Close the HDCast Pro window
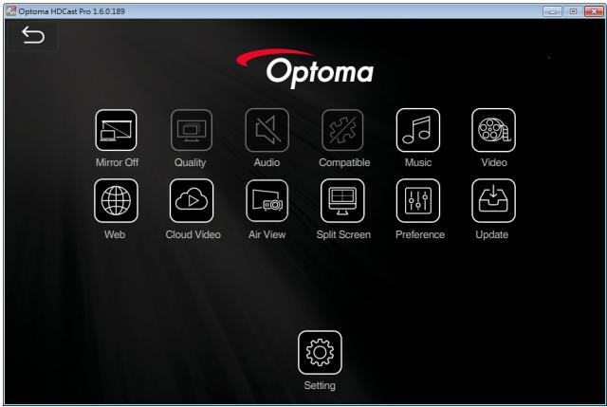The width and height of the screenshot is (607, 407). (x=594, y=11)
